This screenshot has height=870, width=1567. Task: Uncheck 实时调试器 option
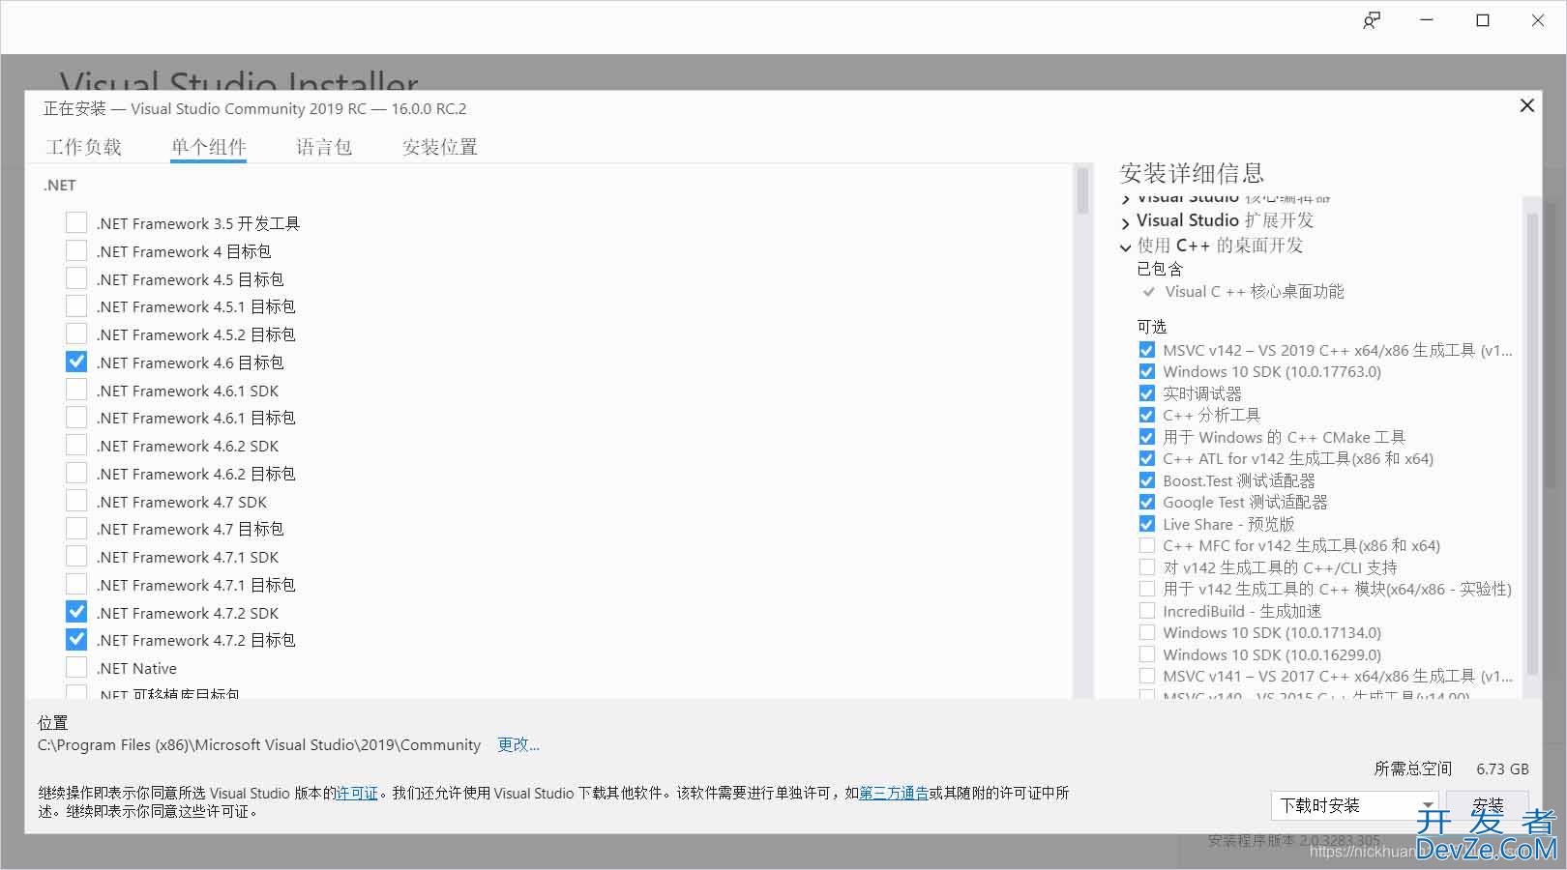point(1147,393)
